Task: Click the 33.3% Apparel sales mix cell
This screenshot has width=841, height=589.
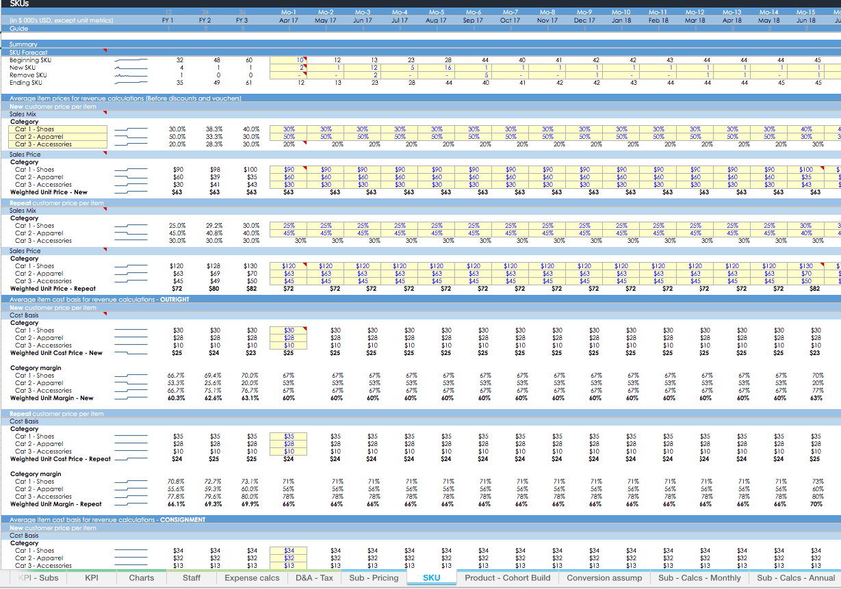Action: (x=214, y=136)
